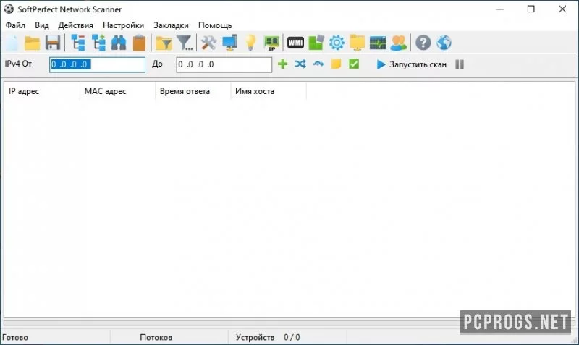This screenshot has width=579, height=345.
Task: Add IP range with green plus icon
Action: coord(282,64)
